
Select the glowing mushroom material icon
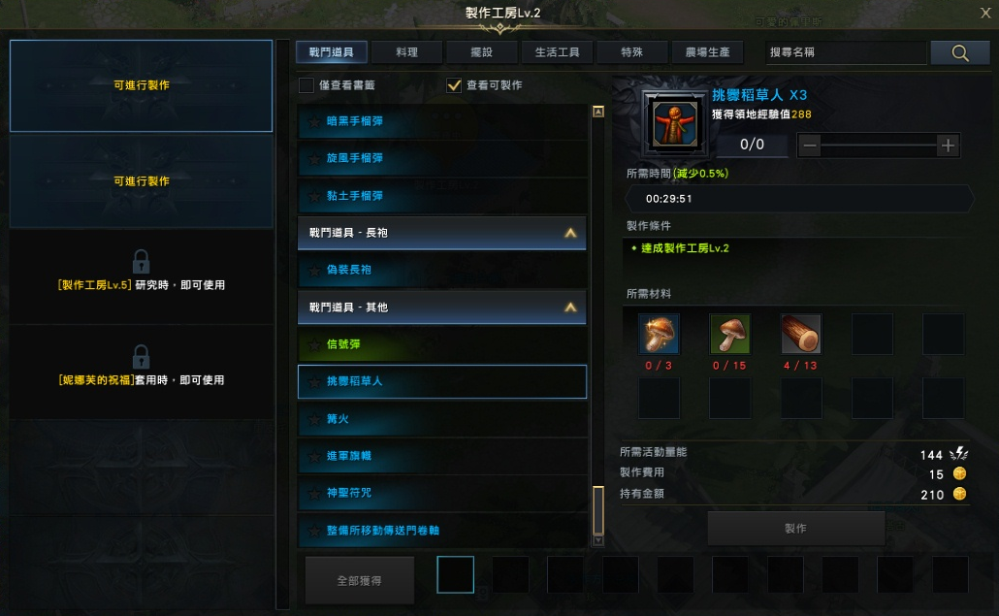pyautogui.click(x=659, y=334)
